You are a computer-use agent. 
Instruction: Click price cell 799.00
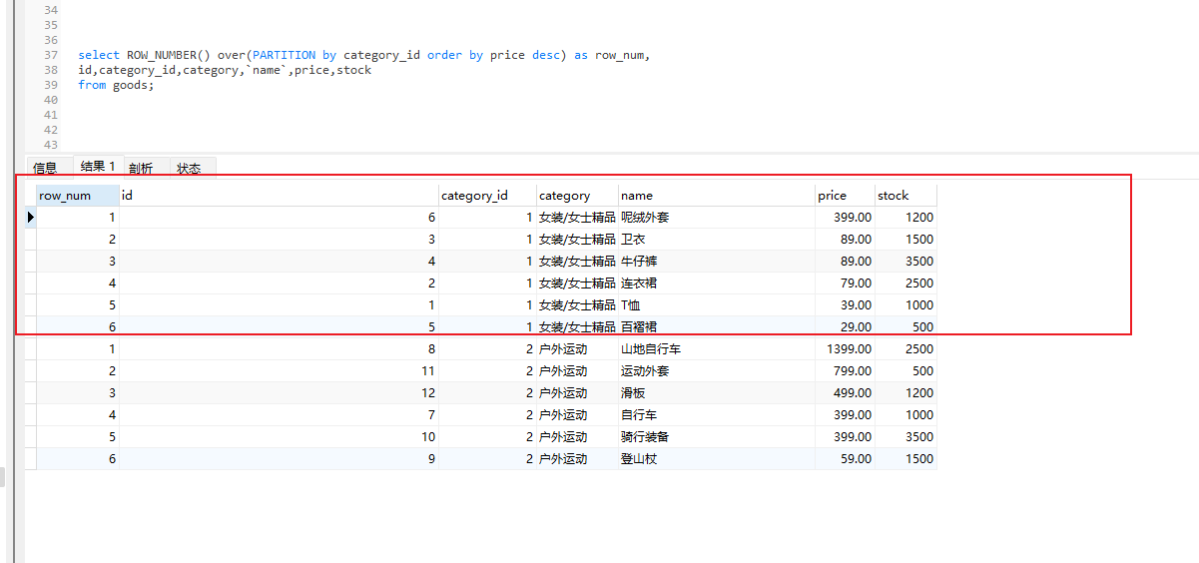(x=845, y=371)
